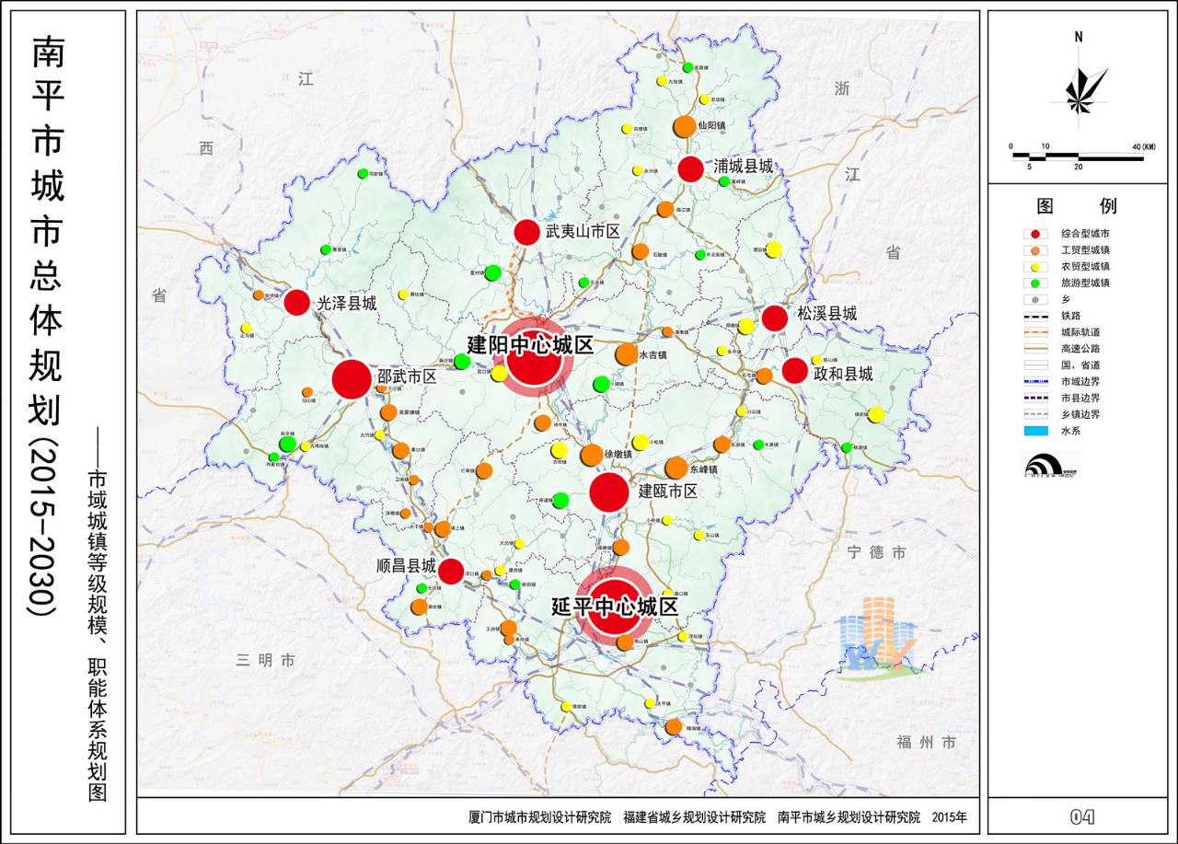The image size is (1178, 844).
Task: Toggle the 铁路 dashed line legend entry
Action: tap(1034, 316)
